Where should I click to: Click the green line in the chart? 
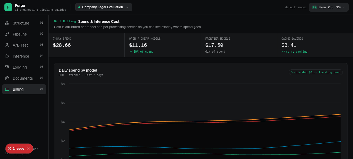(205, 154)
